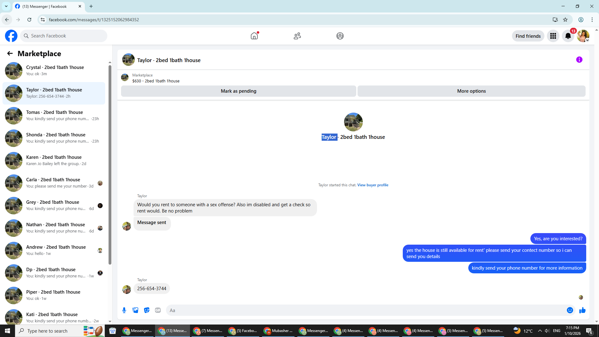Open the Facebook apps grid menu
599x337 pixels.
[x=553, y=36]
